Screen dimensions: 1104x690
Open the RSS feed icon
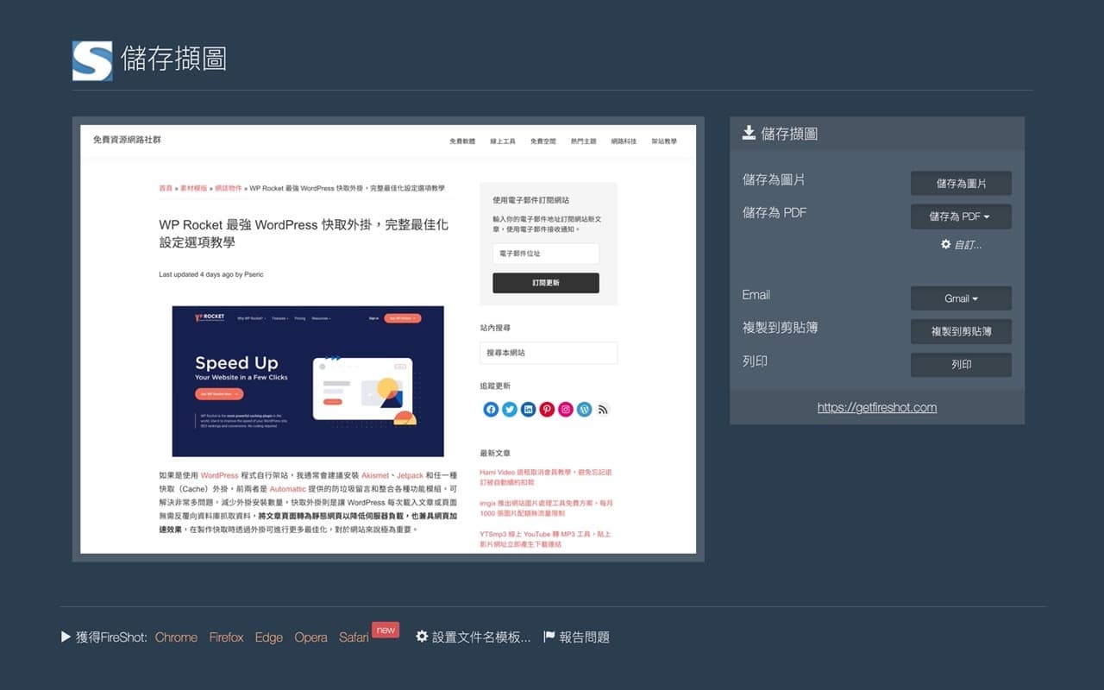[603, 409]
